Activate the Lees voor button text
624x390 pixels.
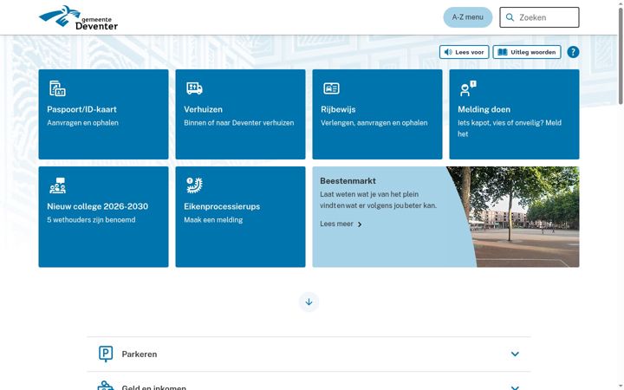coord(469,52)
